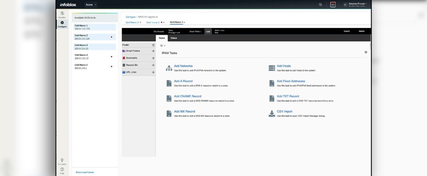Viewport: 427px width, 176px height.
Task: Click the Add Networks network icon
Action: point(169,67)
